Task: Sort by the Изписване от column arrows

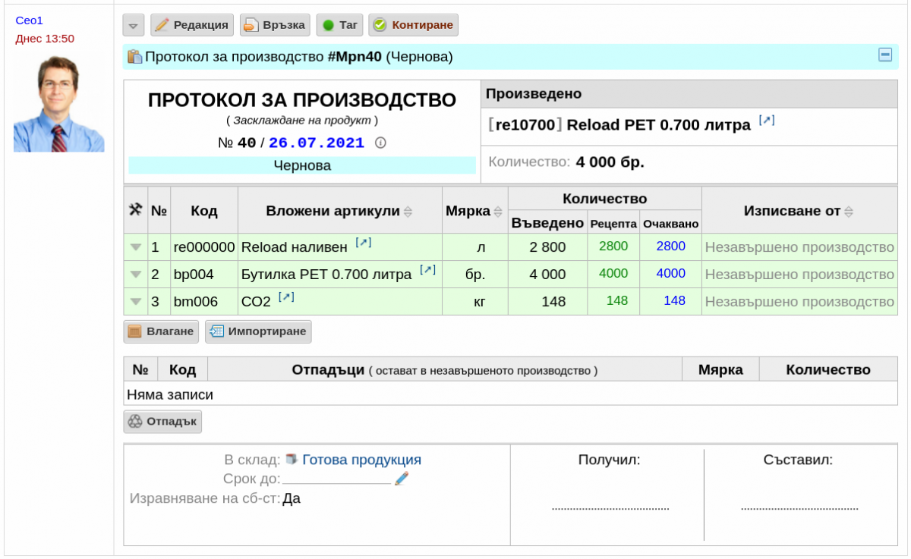Action: pos(849,212)
